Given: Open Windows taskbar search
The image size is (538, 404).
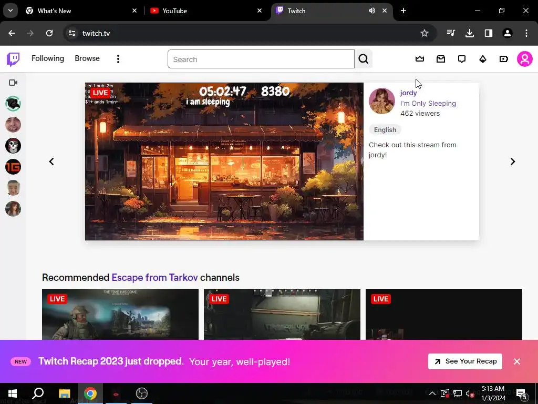Looking at the screenshot, I should coord(38,393).
